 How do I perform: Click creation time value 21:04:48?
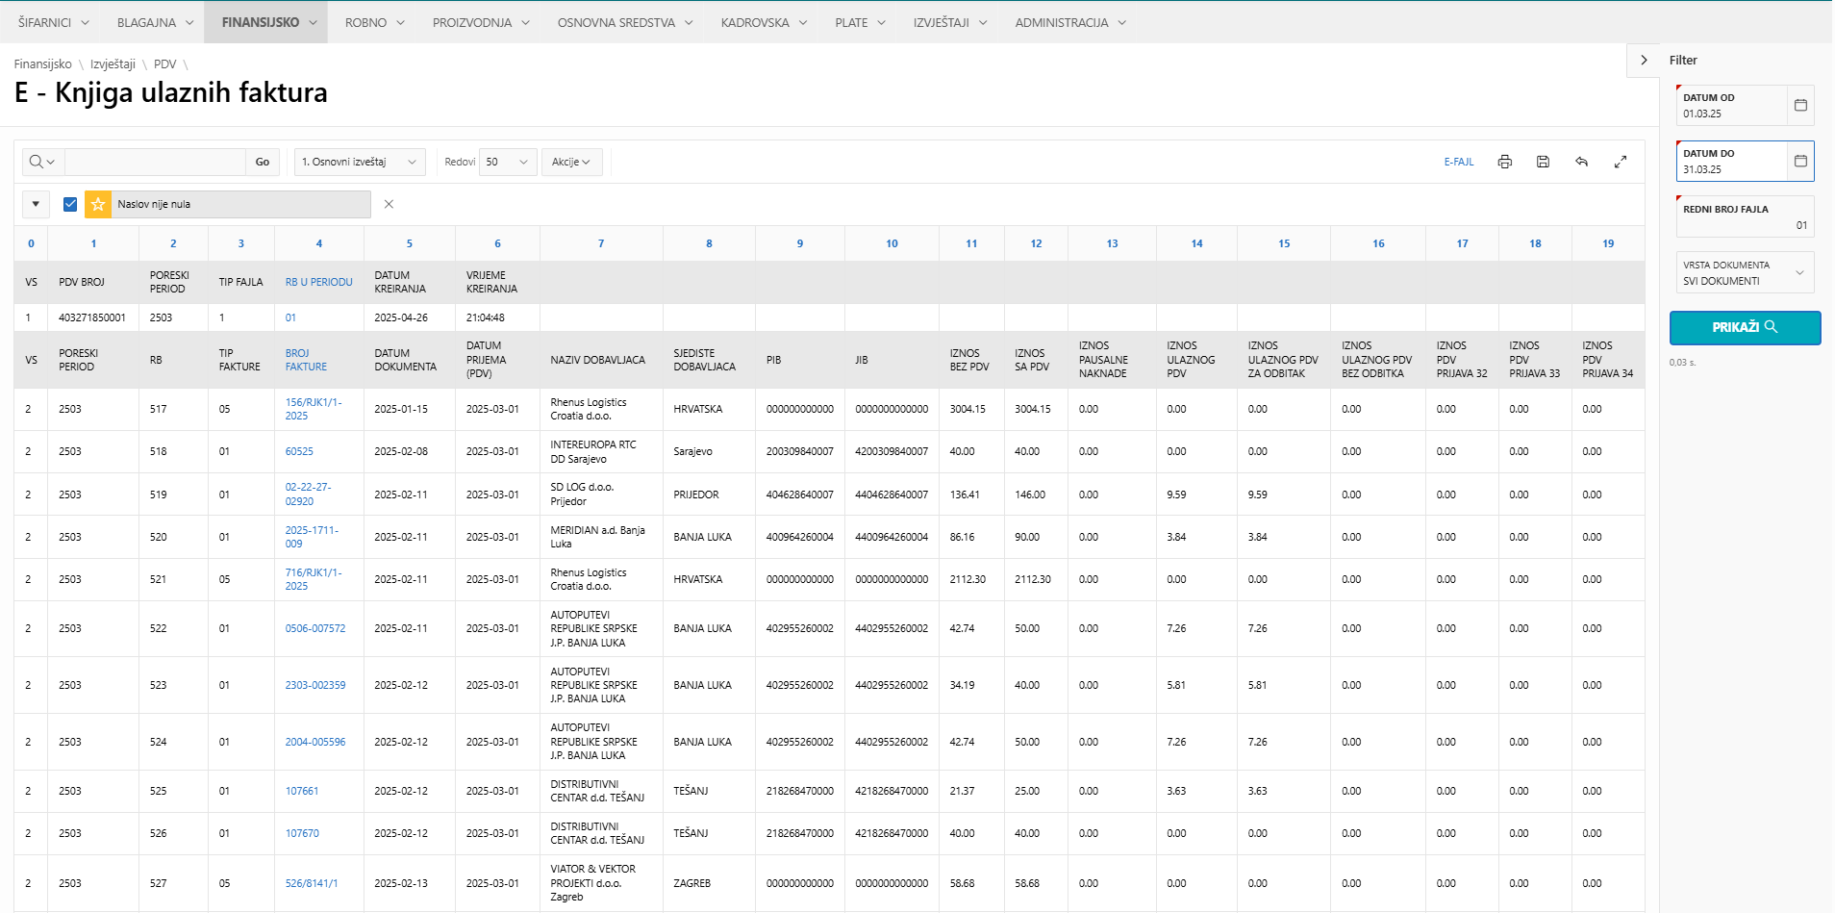(x=485, y=317)
